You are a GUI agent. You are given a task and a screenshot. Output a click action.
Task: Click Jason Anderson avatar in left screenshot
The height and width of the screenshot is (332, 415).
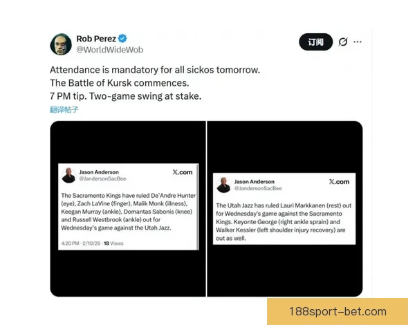tap(68, 175)
